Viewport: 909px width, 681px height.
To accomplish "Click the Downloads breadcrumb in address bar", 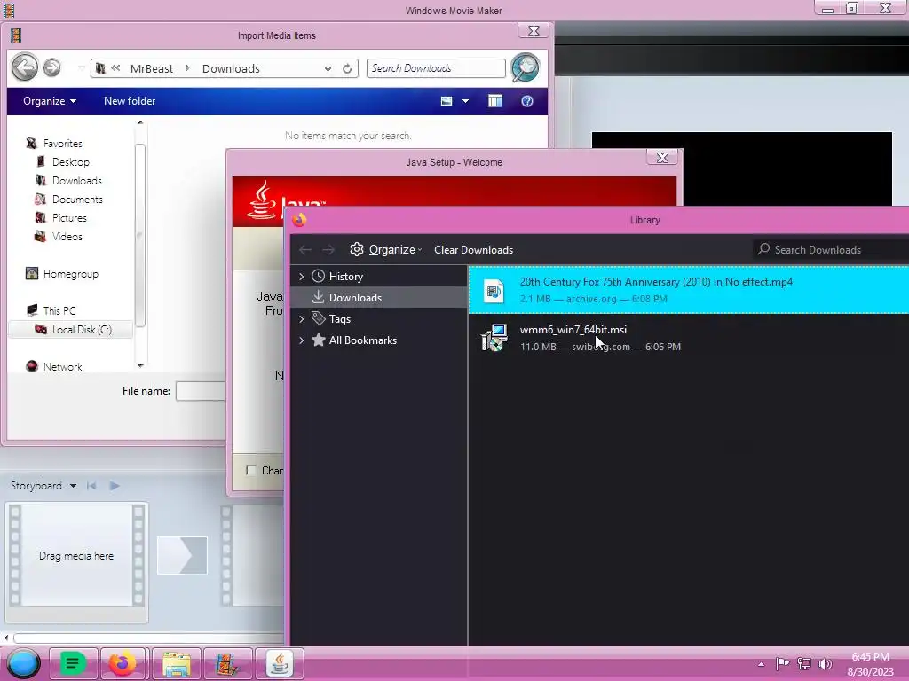I will point(231,68).
